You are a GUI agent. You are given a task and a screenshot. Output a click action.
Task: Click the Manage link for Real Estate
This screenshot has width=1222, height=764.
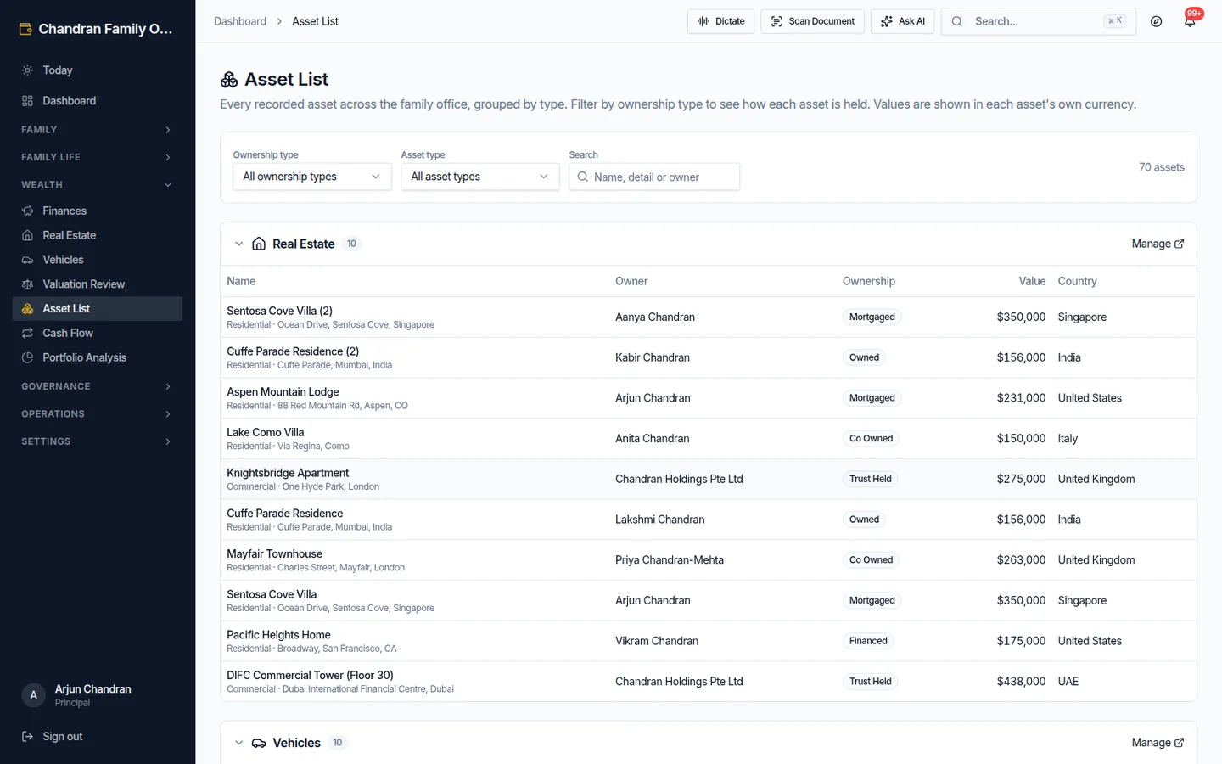1158,244
